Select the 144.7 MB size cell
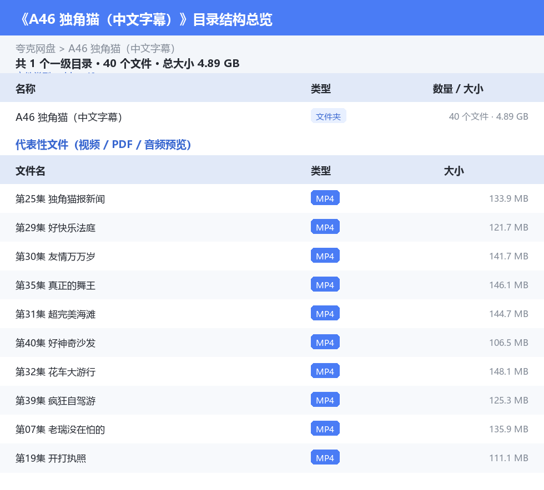Screen dimensions: 544x490 pos(508,314)
